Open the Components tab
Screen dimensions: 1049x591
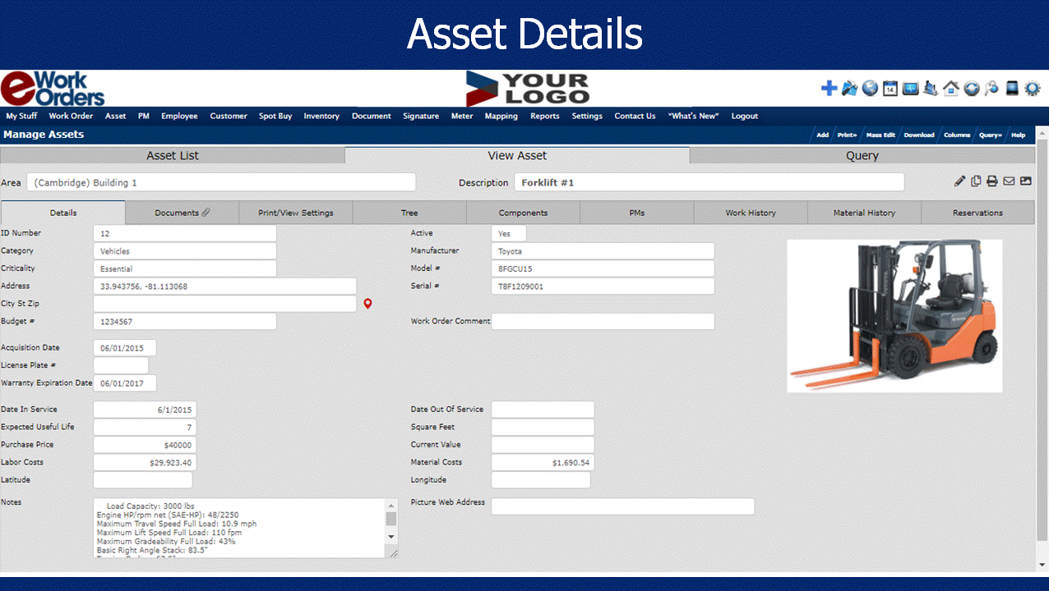[523, 213]
